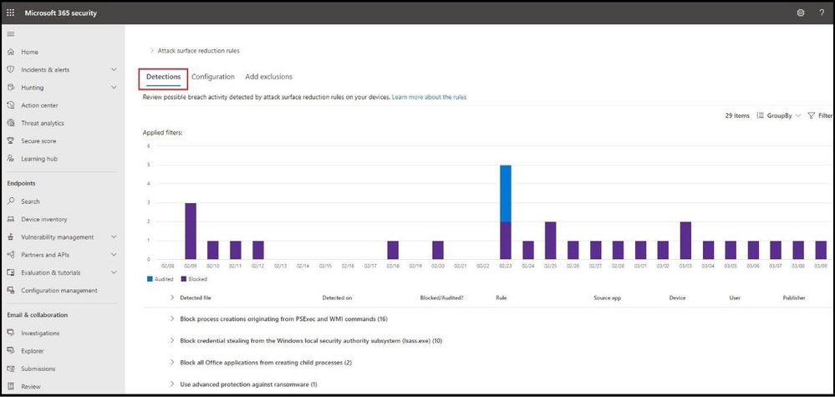The width and height of the screenshot is (835, 397).
Task: Open Home in the navigation
Action: tap(29, 52)
